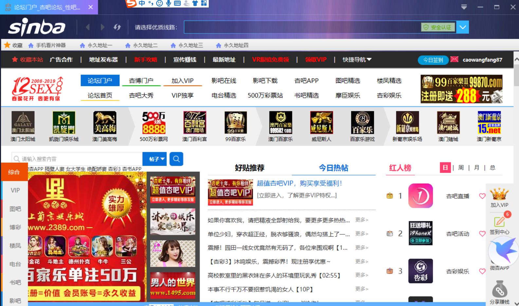The image size is (519, 306).
Task: Click the 99百家乐 banner ad
Action: click(461, 89)
